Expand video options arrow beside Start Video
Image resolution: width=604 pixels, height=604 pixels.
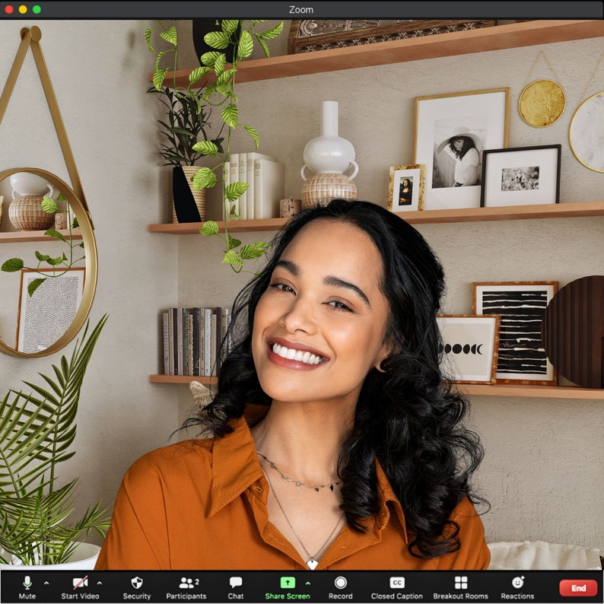100,583
